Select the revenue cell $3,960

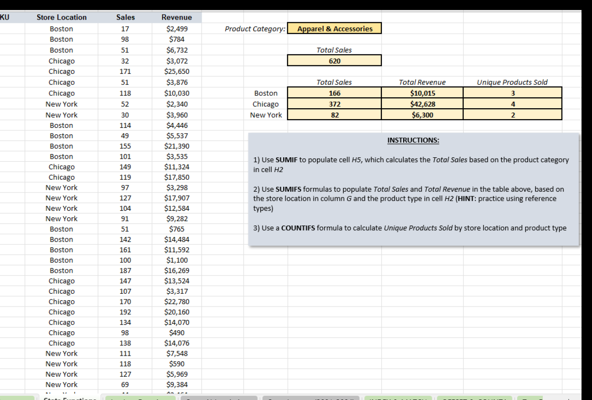[177, 114]
